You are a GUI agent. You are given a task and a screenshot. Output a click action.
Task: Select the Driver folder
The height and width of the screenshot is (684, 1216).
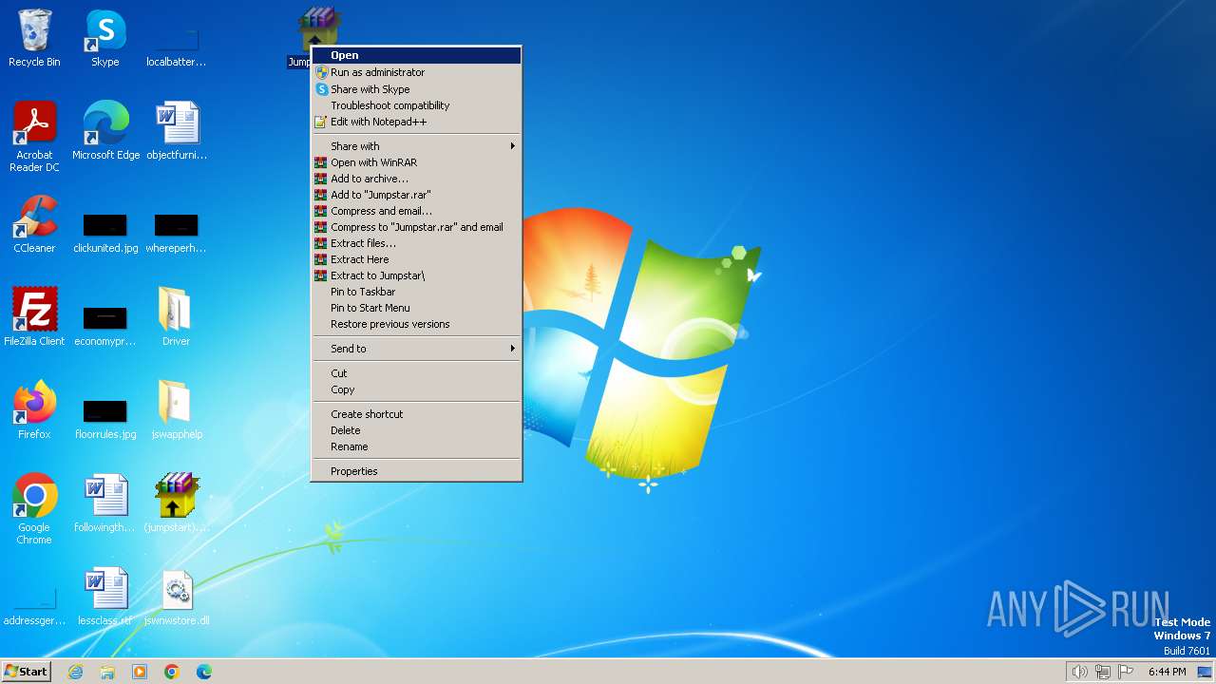176,317
